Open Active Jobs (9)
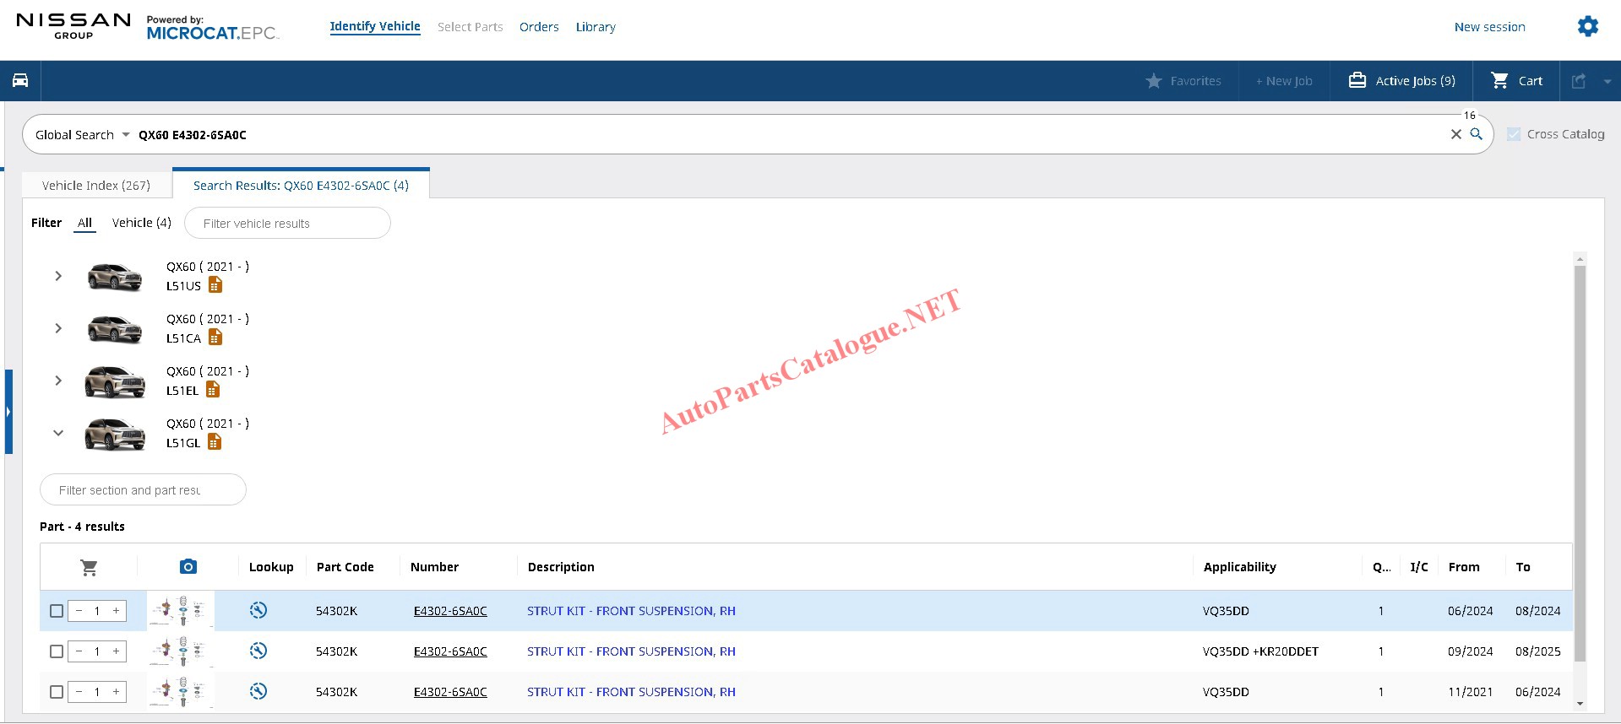The image size is (1621, 724). [x=1402, y=81]
